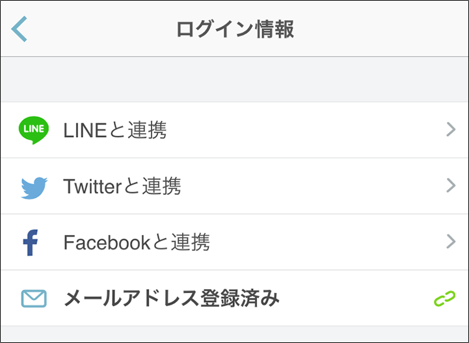
Task: Open the Twitter row's right chevron
Action: pyautogui.click(x=451, y=186)
